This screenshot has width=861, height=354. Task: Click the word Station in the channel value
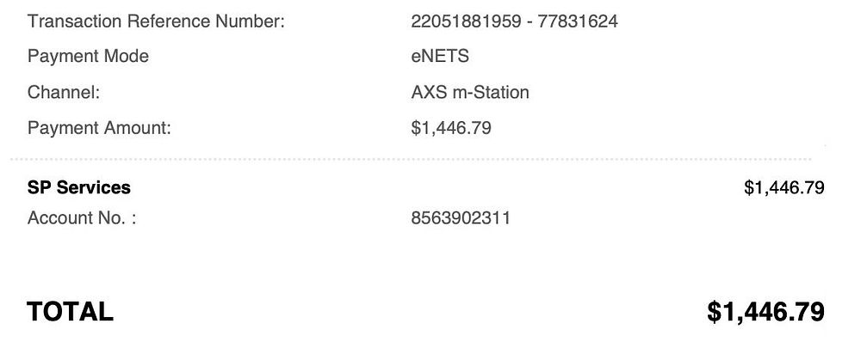[x=501, y=92]
